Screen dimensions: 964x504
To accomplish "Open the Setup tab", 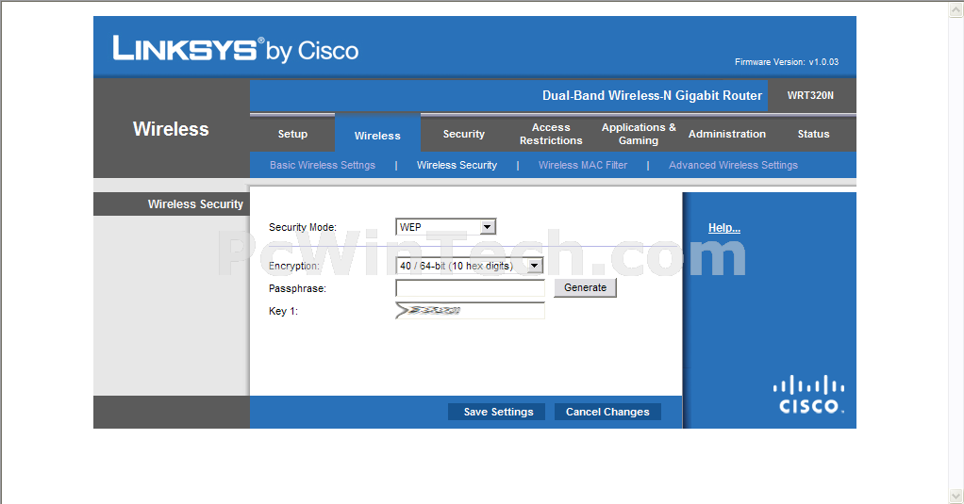I will click(x=292, y=134).
